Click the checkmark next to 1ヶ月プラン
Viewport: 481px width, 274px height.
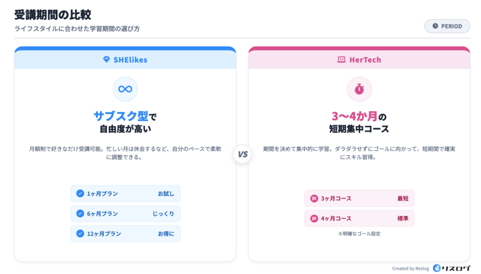pos(80,194)
